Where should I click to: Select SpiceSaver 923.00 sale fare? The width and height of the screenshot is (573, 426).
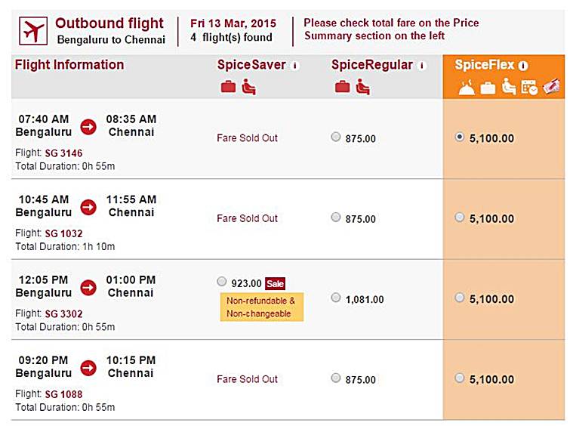pos(221,281)
